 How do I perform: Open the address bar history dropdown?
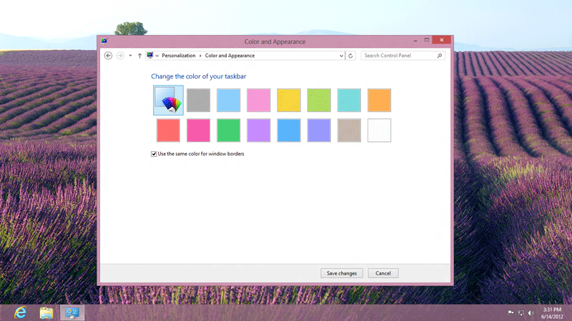click(341, 56)
